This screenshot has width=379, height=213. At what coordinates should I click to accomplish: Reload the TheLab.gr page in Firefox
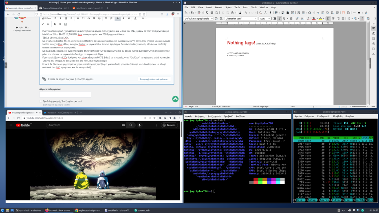click(x=19, y=14)
